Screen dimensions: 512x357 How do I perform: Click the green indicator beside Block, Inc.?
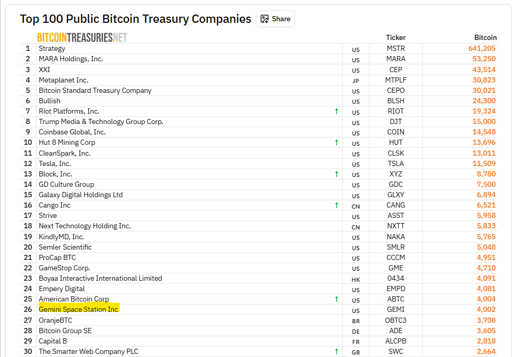point(336,174)
